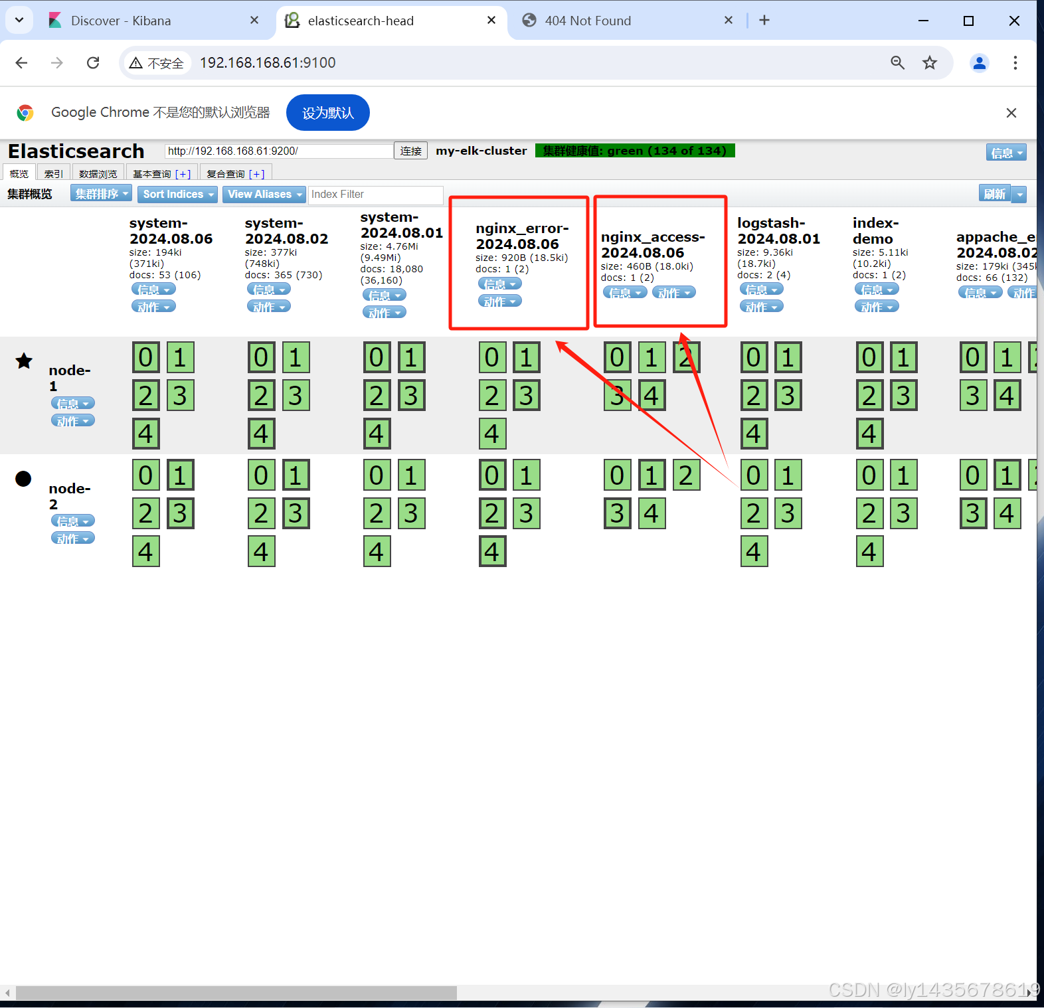This screenshot has height=1008, width=1044.
Task: Select shard 3 of appache_error on node-2
Action: [973, 513]
